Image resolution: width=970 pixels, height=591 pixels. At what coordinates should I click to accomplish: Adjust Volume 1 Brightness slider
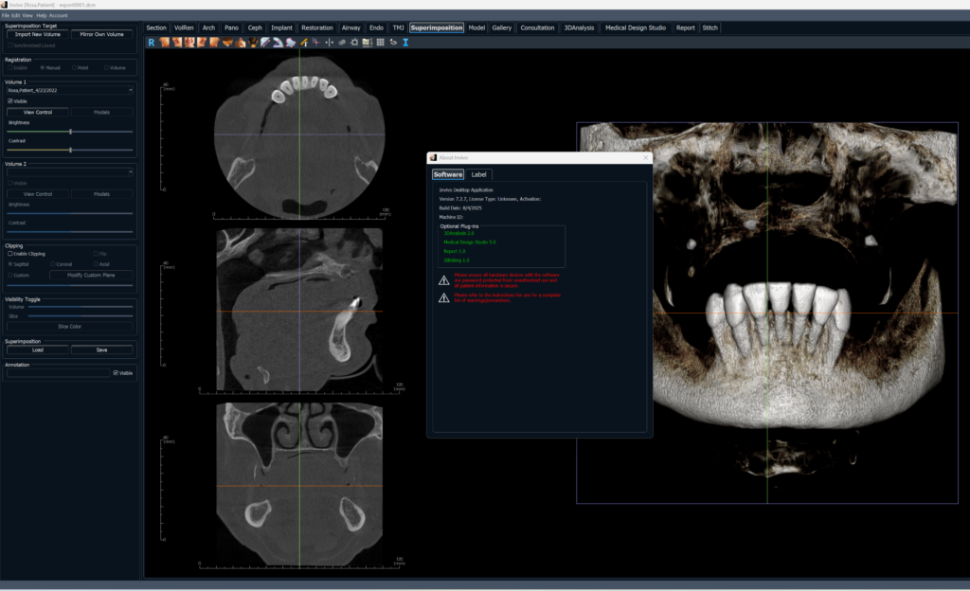70,132
